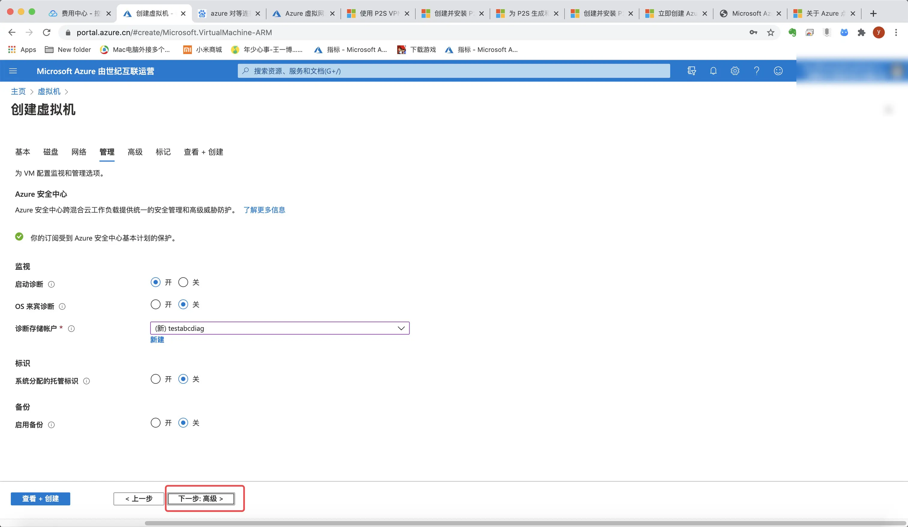
Task: Click the help question mark icon
Action: (756, 71)
